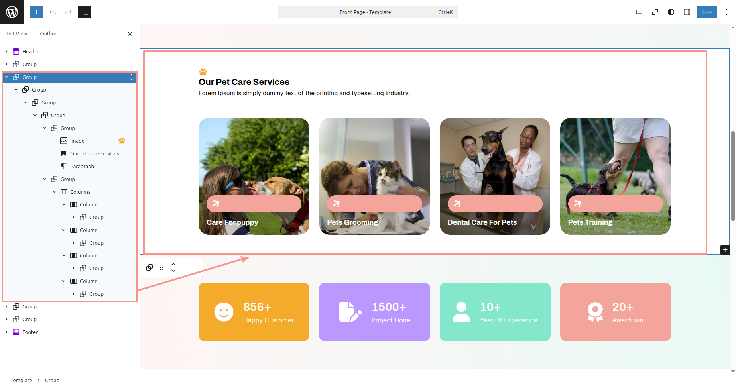Switch to the List View tab
The height and width of the screenshot is (385, 736).
coord(17,34)
